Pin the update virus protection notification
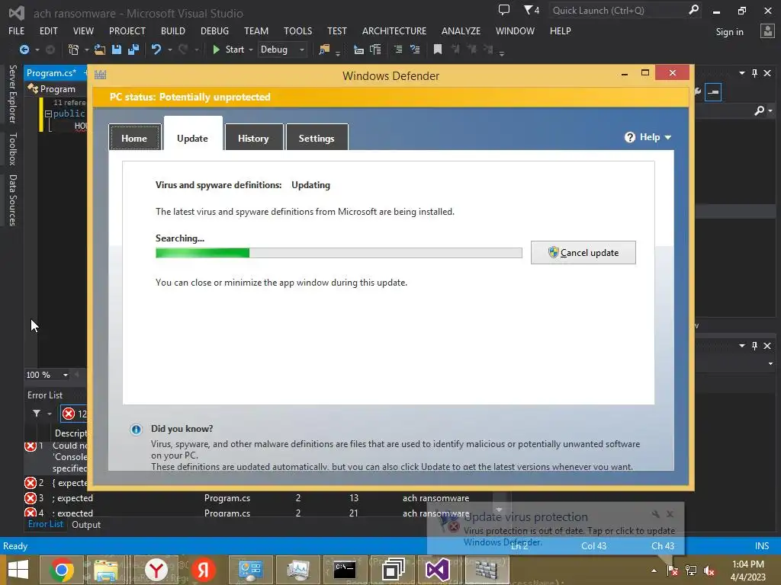This screenshot has width=781, height=585. point(655,514)
